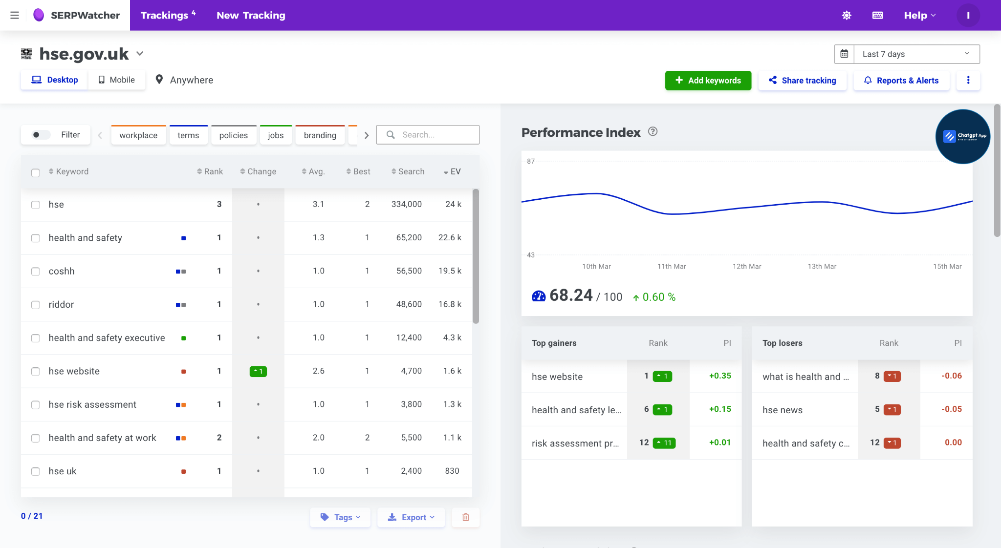Sort by Avg. column
The image size is (1001, 548).
(313, 171)
